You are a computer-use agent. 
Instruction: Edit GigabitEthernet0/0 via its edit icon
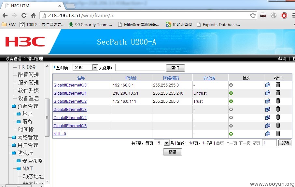(x=268, y=85)
